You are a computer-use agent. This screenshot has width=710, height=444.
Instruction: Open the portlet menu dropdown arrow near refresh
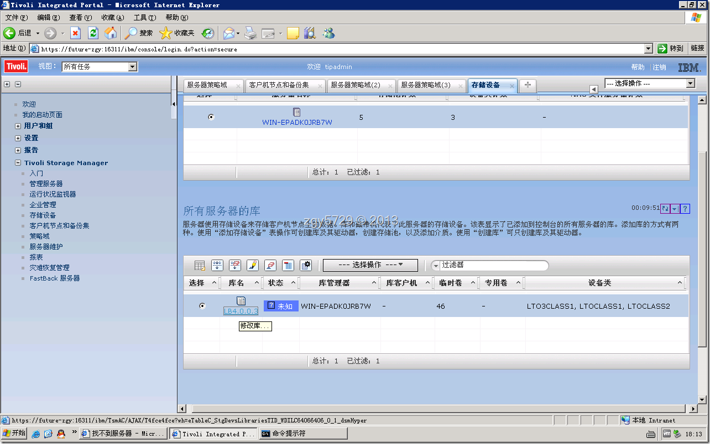(675, 209)
